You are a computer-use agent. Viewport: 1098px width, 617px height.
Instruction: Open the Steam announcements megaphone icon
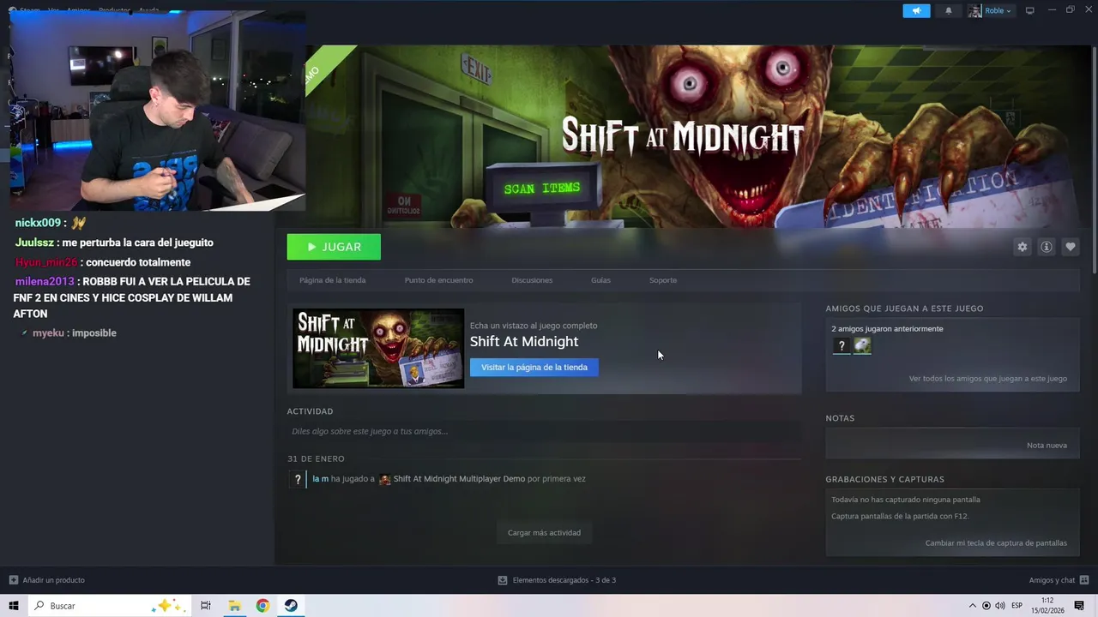[x=916, y=10]
